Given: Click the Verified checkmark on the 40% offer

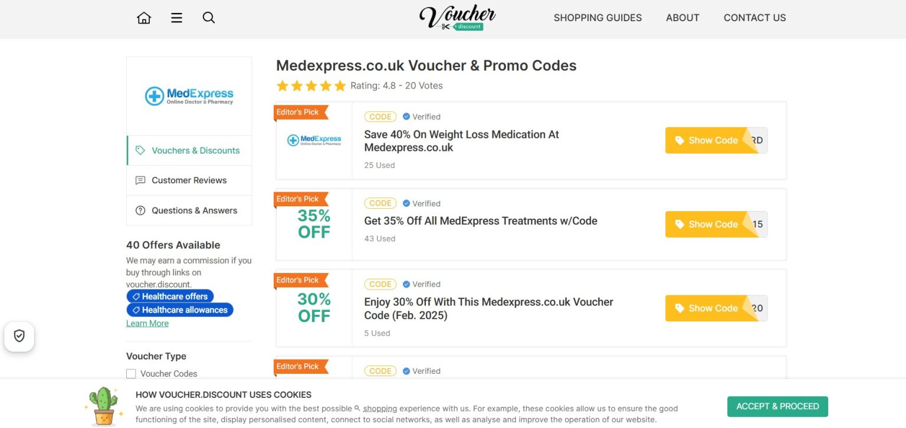Looking at the screenshot, I should [x=406, y=116].
